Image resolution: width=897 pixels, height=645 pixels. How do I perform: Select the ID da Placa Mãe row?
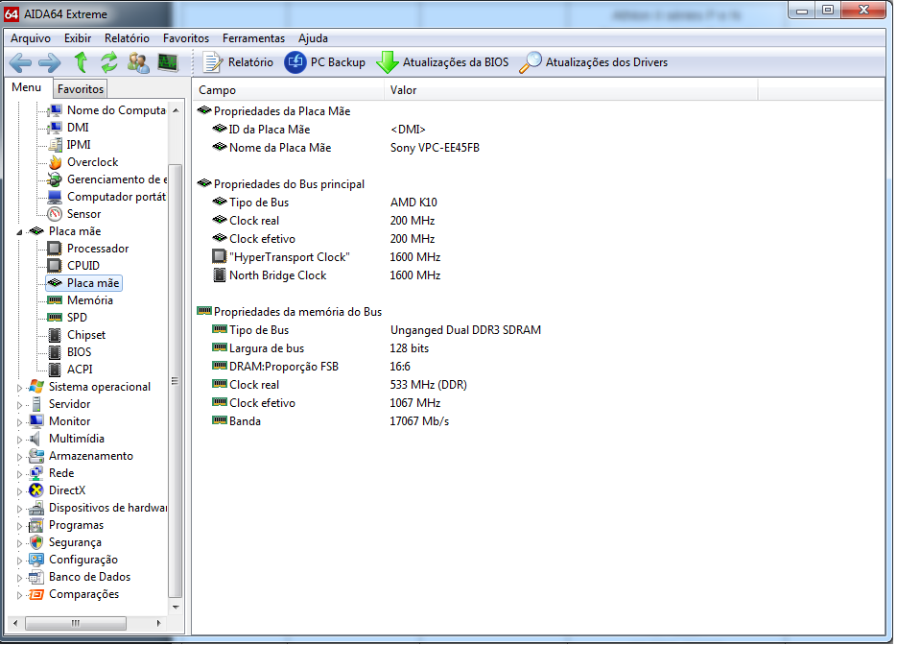(538, 130)
